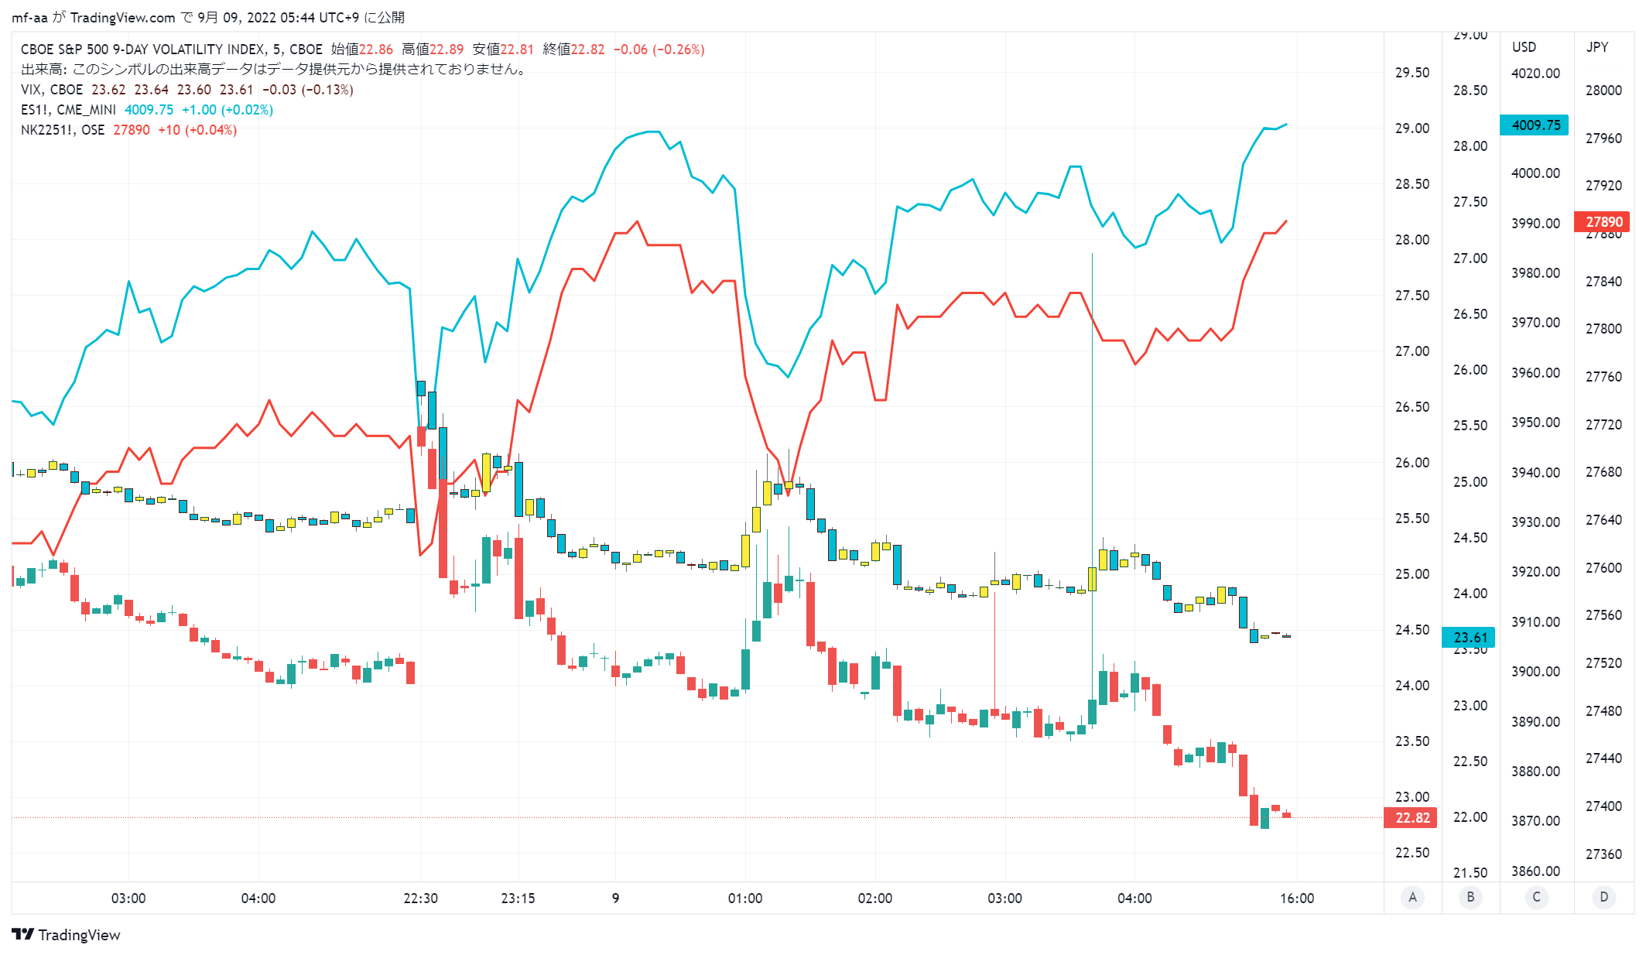Viewport: 1646px width, 955px height.
Task: Select the NK2251!, OSE legend entry
Action: 63,130
